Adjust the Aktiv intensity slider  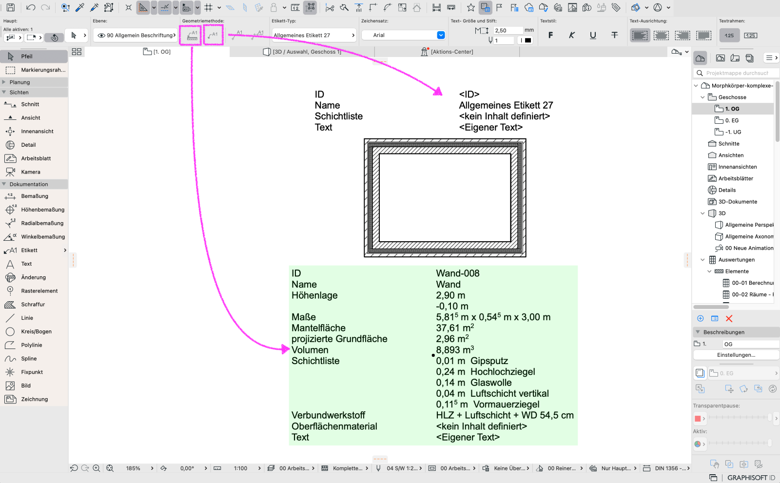click(740, 443)
